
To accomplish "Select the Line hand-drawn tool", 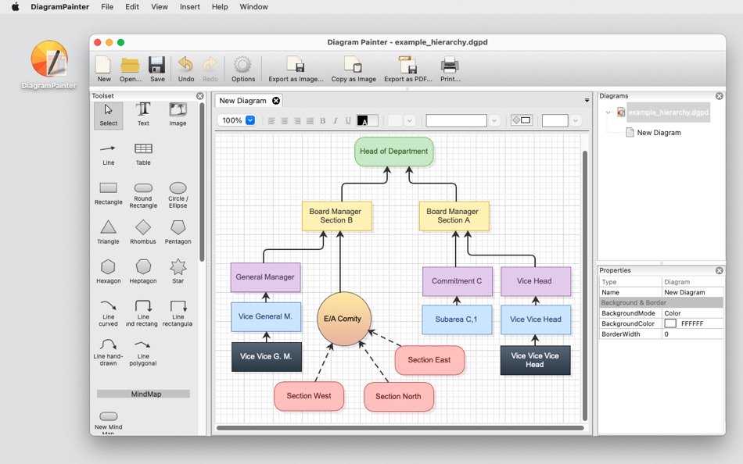I will point(108,353).
